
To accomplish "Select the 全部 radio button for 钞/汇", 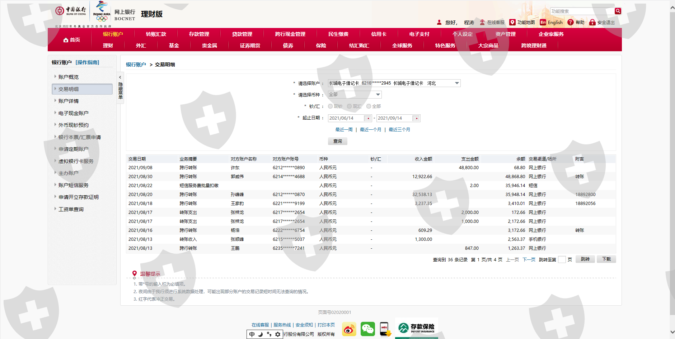I will point(369,106).
